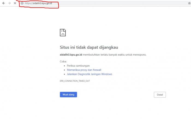This screenshot has width=191, height=122.
Task: Click the Coba: label
Action: (63, 61)
